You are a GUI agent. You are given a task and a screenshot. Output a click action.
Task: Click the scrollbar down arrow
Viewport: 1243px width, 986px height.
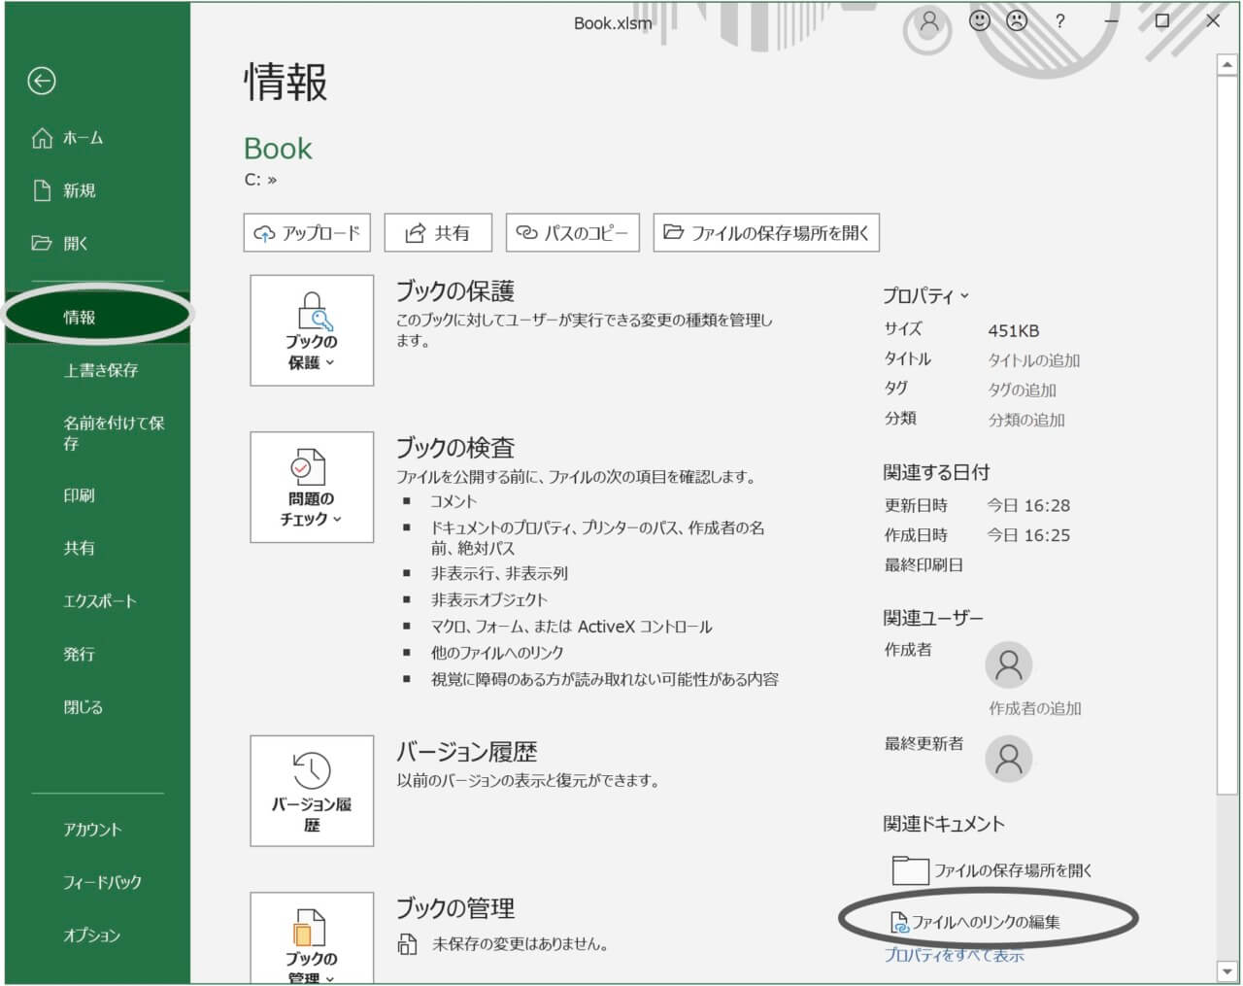pyautogui.click(x=1226, y=971)
